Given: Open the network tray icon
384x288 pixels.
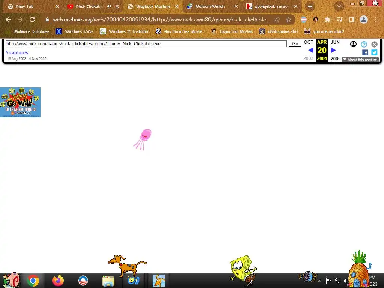Looking at the screenshot, I should [338, 280].
